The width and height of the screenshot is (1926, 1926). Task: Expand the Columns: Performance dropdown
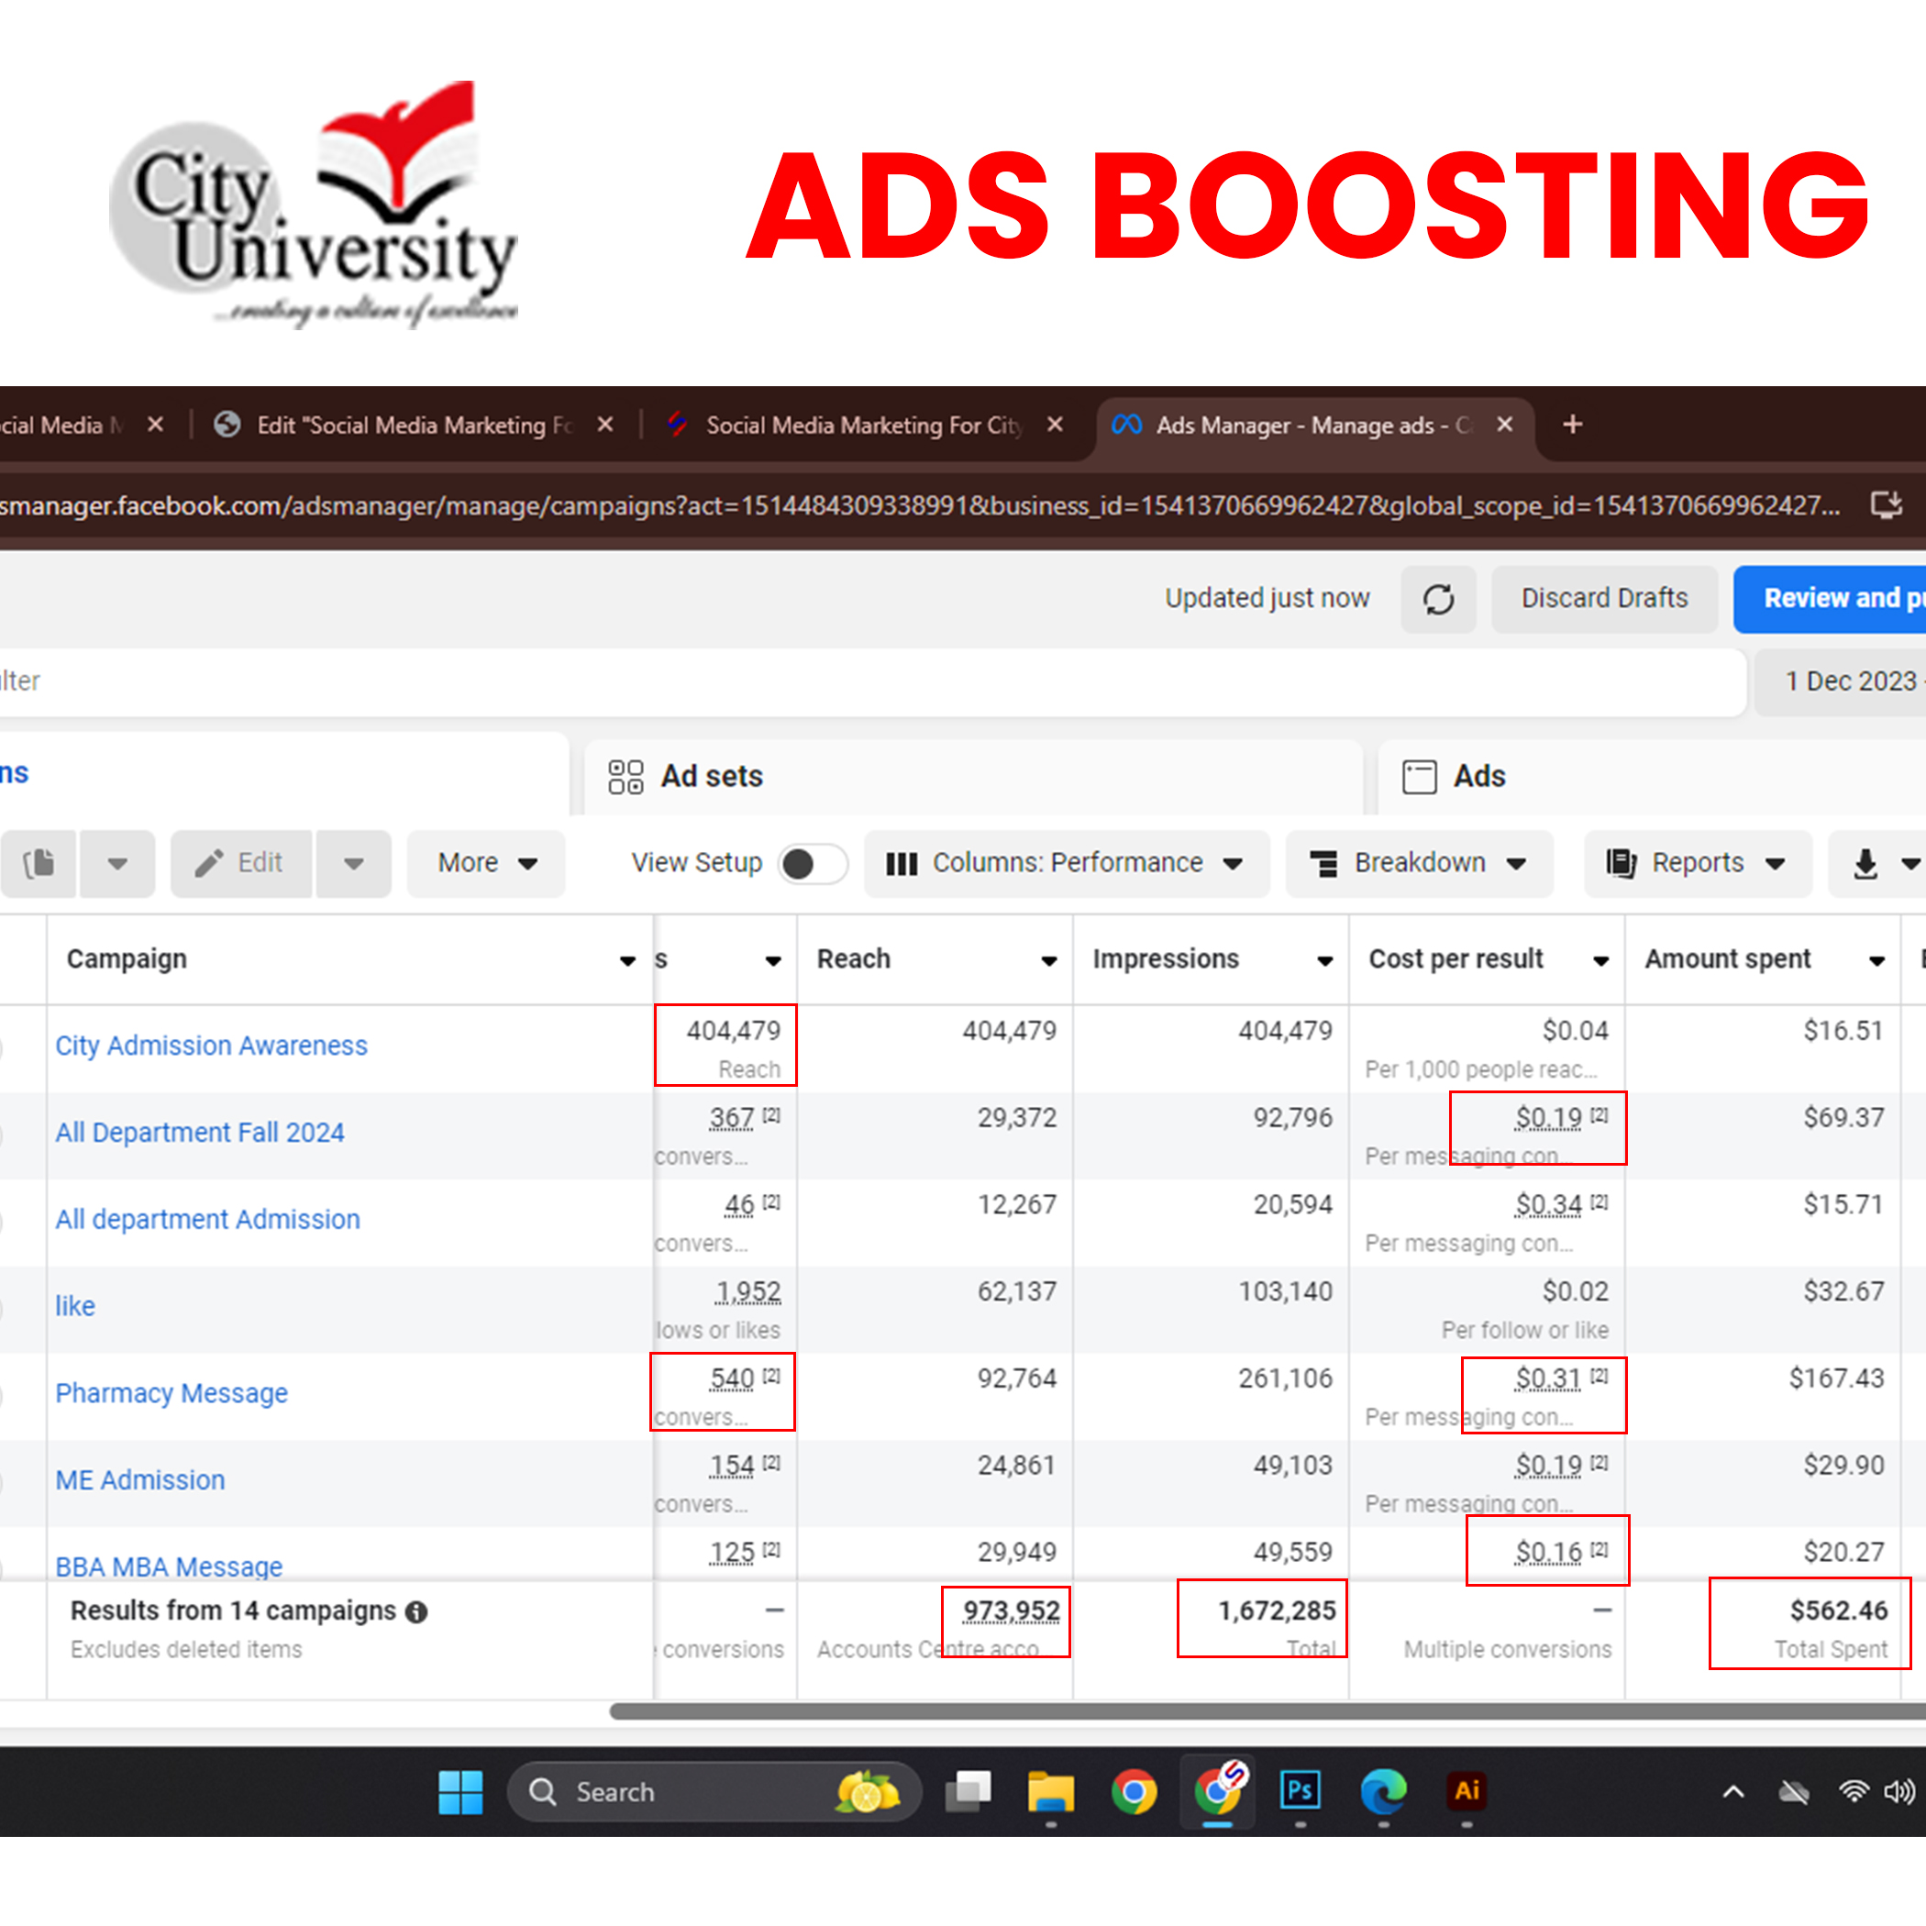click(x=1066, y=863)
